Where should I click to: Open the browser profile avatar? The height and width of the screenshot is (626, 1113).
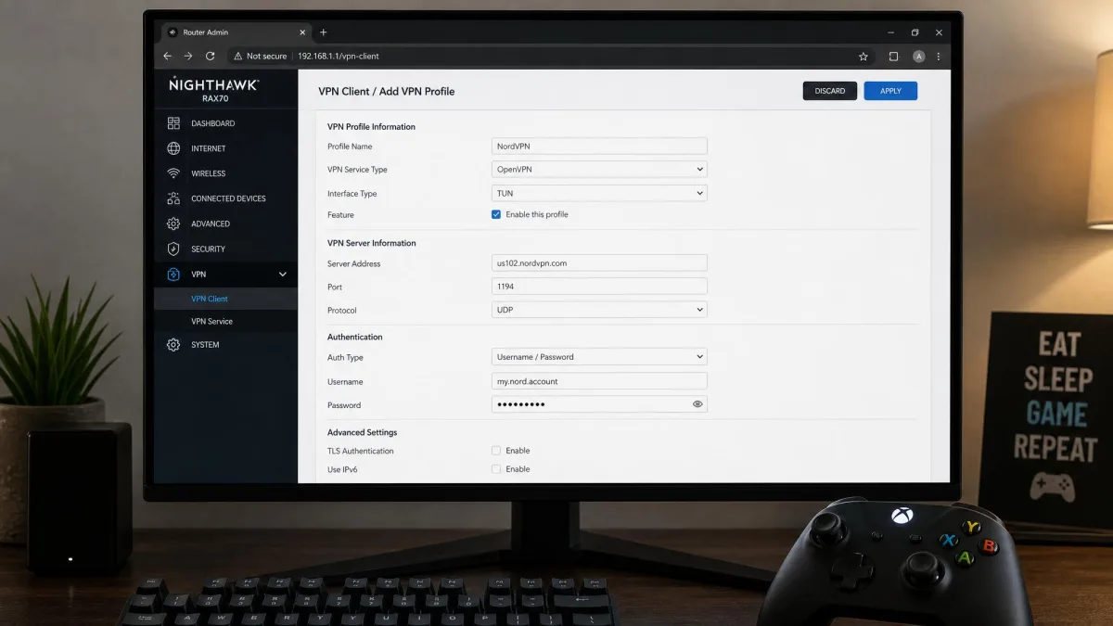(918, 56)
